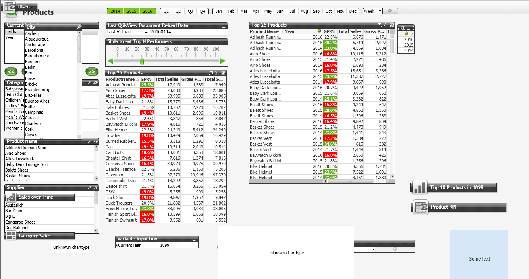
Task: Select the month Aug
Action: coord(304,11)
